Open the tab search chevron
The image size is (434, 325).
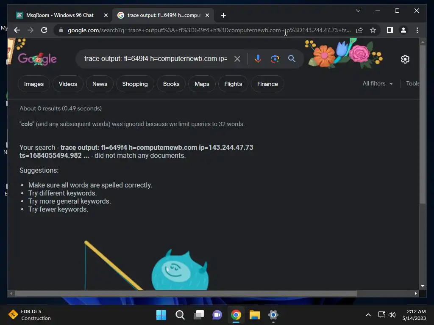coord(358,11)
